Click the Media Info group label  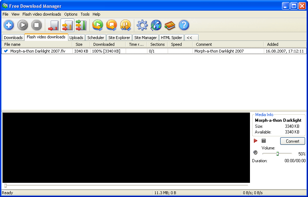tap(264, 115)
